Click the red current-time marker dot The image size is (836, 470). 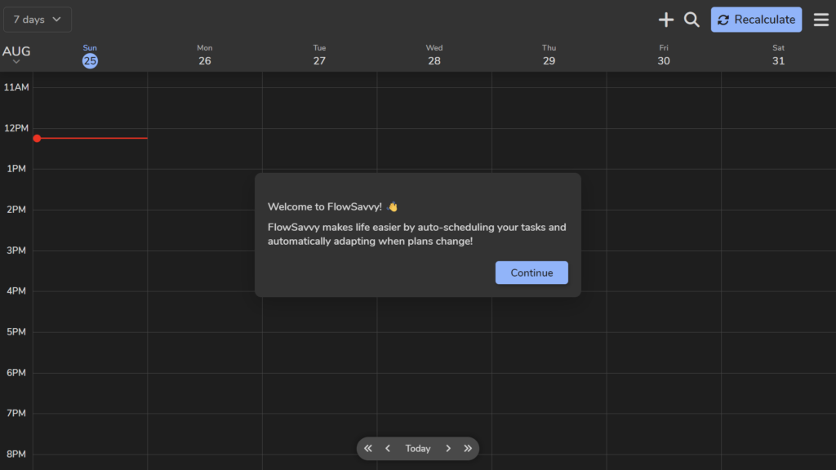[x=37, y=139]
